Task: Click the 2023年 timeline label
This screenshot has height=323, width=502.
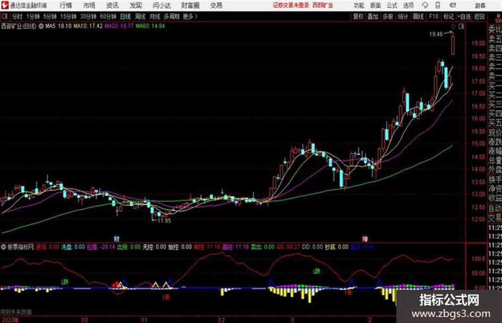Action: click(x=10, y=320)
